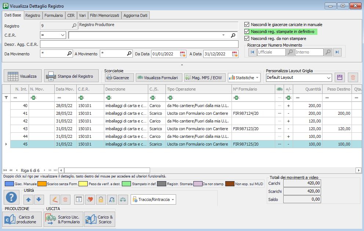364x231 pixels.
Task: Click the magnifier next to Registro field
Action: [x=74, y=26]
